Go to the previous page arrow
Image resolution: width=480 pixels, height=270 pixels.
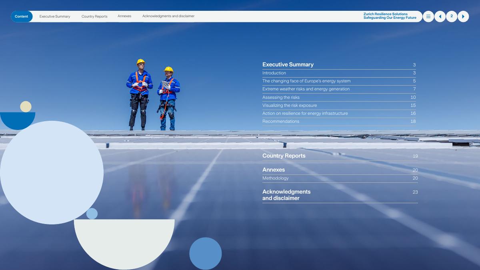(440, 16)
